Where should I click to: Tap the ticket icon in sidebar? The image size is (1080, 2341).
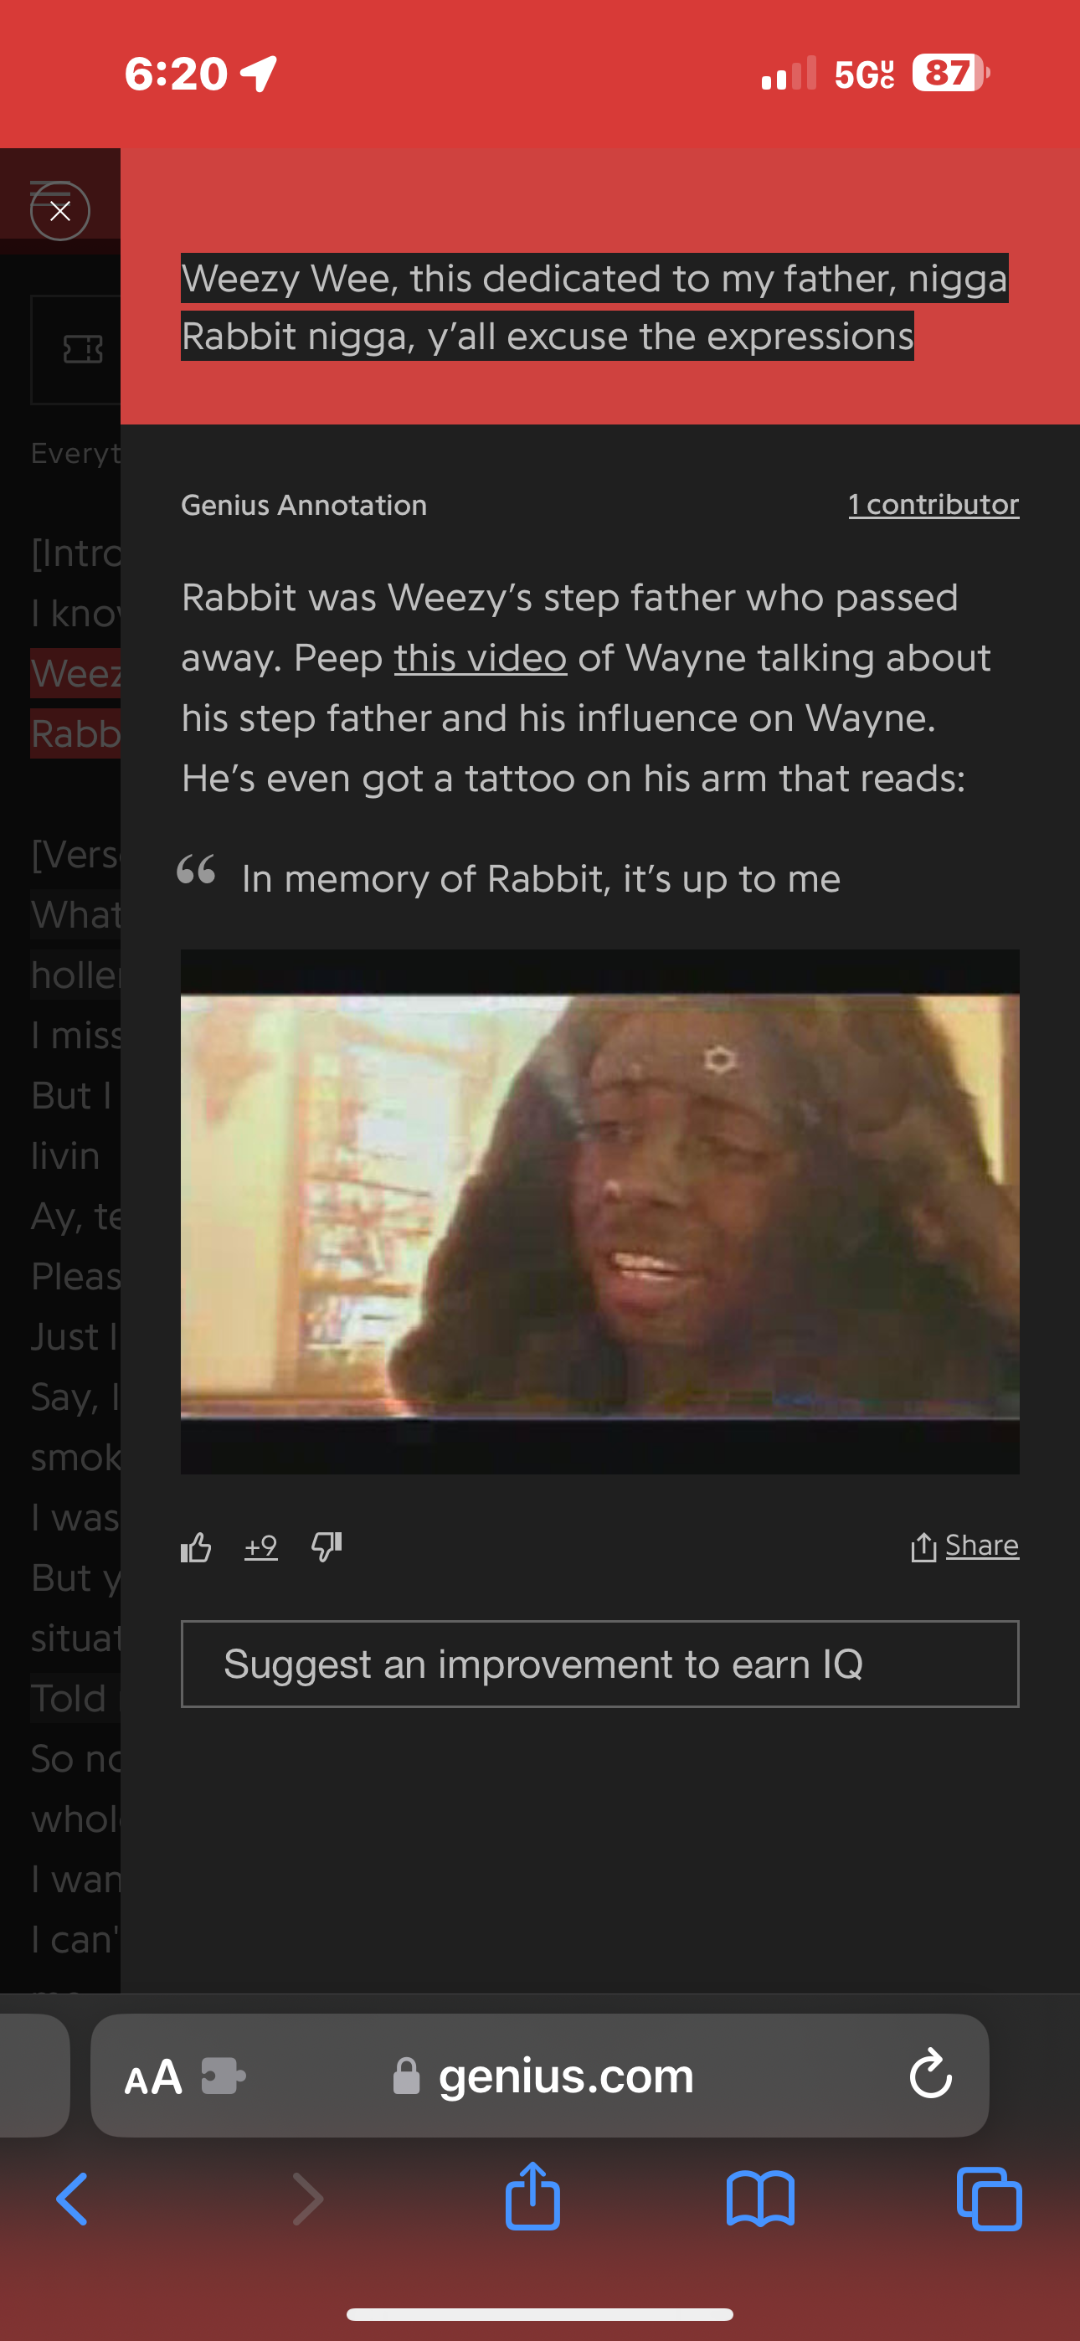(x=83, y=349)
